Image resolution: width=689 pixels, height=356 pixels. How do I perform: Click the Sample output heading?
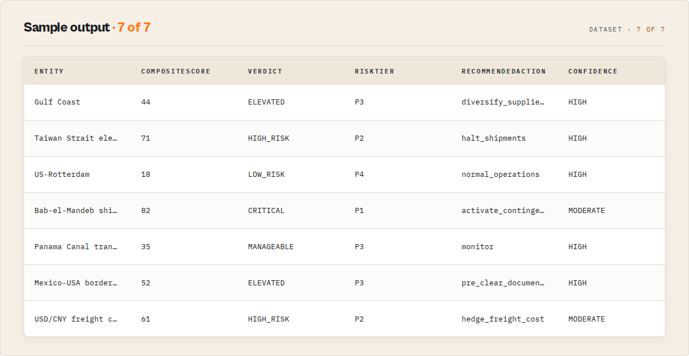click(x=66, y=28)
